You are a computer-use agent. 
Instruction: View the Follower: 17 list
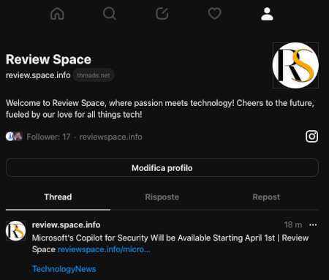click(48, 137)
